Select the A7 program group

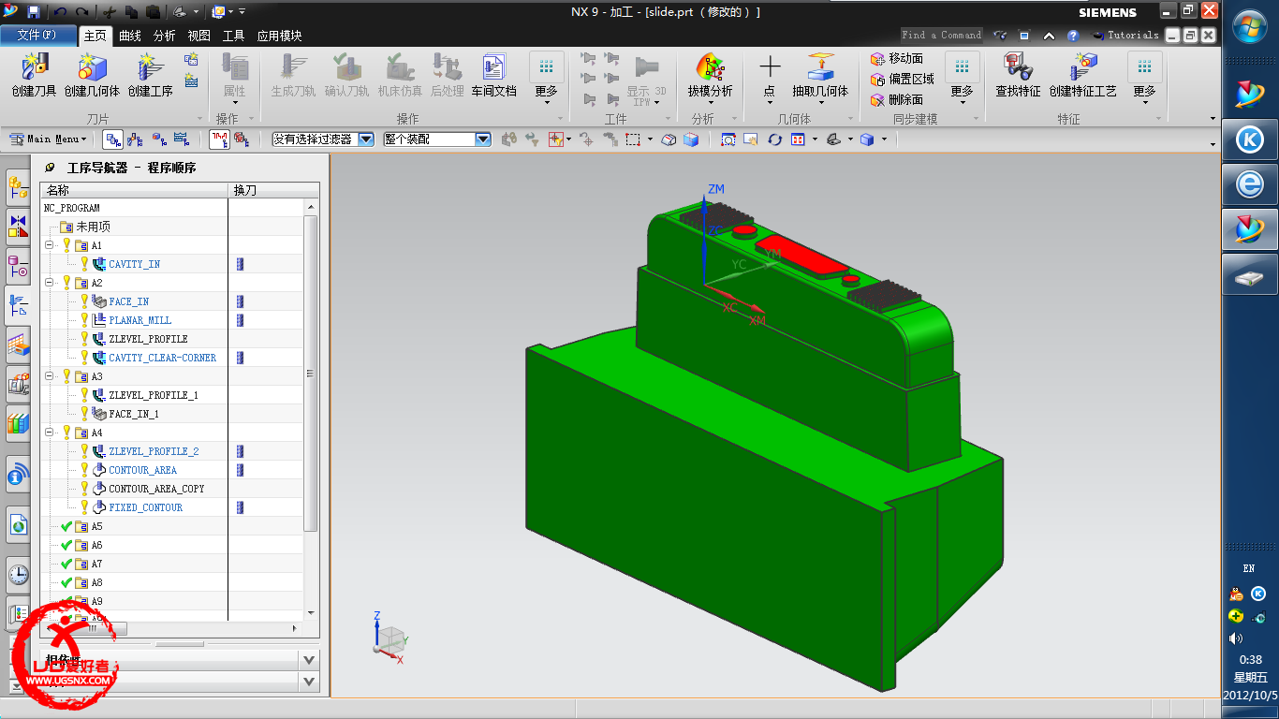96,564
